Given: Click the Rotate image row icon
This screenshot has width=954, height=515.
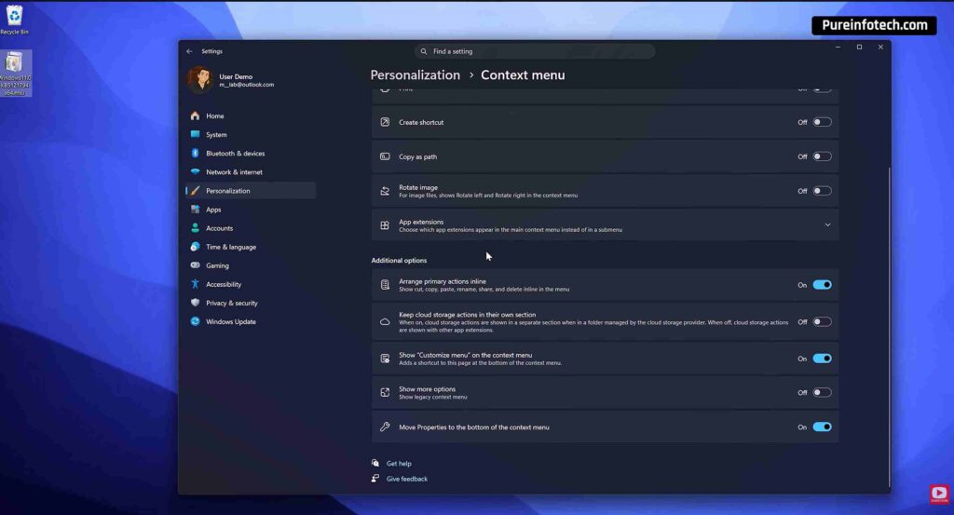Looking at the screenshot, I should (x=385, y=191).
